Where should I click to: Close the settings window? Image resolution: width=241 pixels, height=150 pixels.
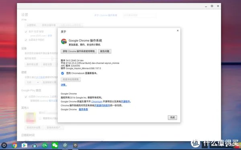[218, 6]
